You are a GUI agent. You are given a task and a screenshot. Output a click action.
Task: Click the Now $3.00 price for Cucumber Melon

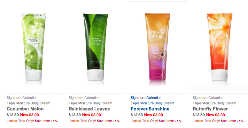[x=29, y=115]
